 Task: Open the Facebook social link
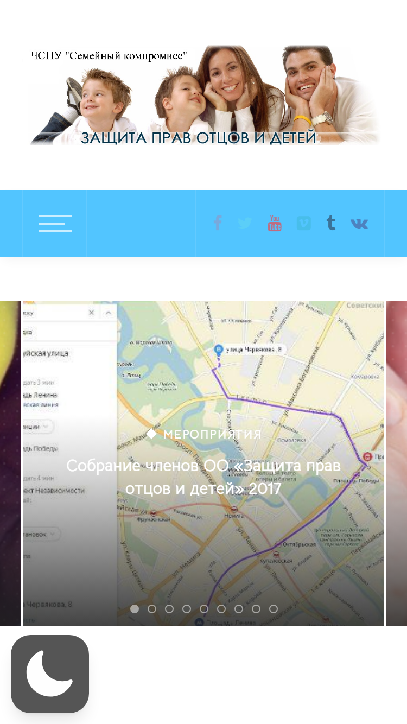point(218,223)
